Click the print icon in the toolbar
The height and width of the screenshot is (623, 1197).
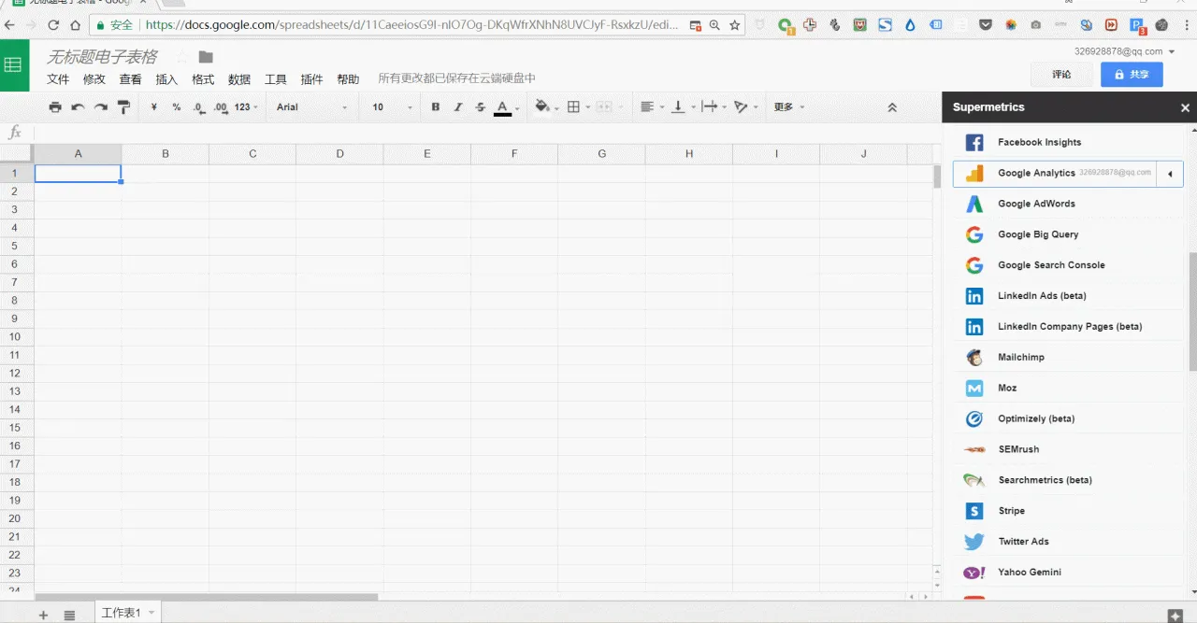point(55,107)
